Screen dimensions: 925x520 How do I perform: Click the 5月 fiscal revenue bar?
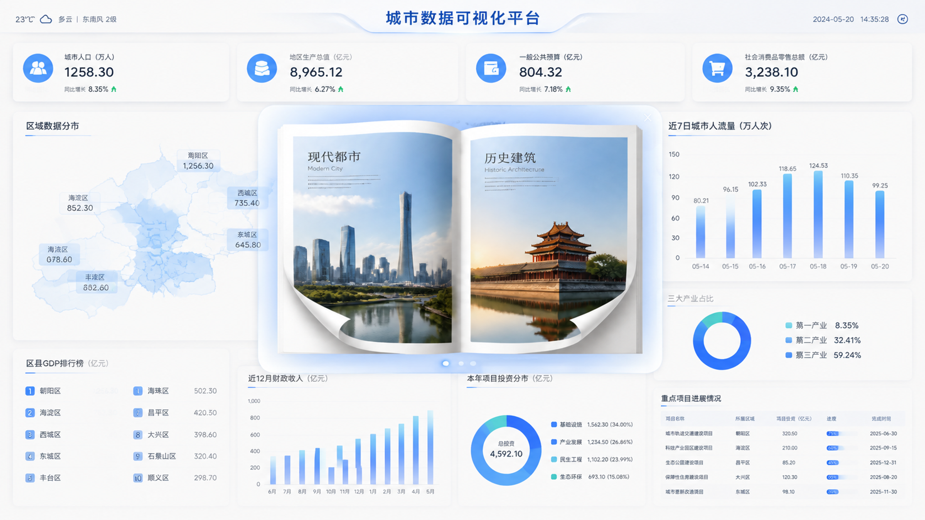click(x=430, y=447)
